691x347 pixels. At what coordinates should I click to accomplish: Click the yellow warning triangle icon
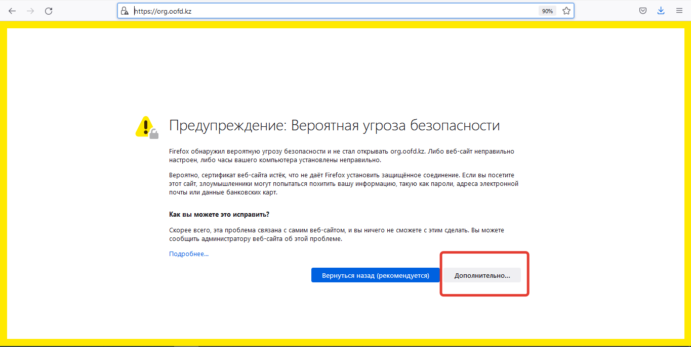147,126
